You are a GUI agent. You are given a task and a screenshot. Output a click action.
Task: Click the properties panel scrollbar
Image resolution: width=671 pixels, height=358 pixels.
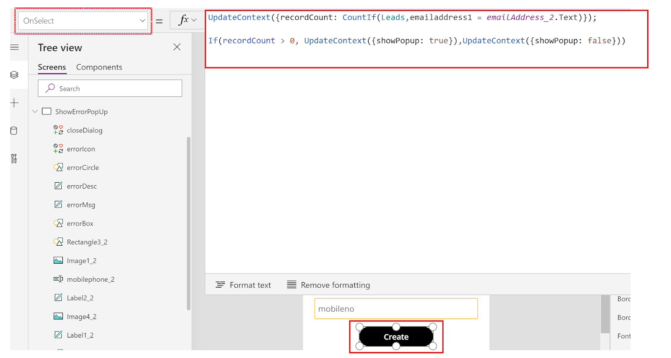605,314
